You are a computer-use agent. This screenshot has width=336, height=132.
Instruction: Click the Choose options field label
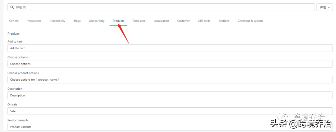[x=17, y=57]
